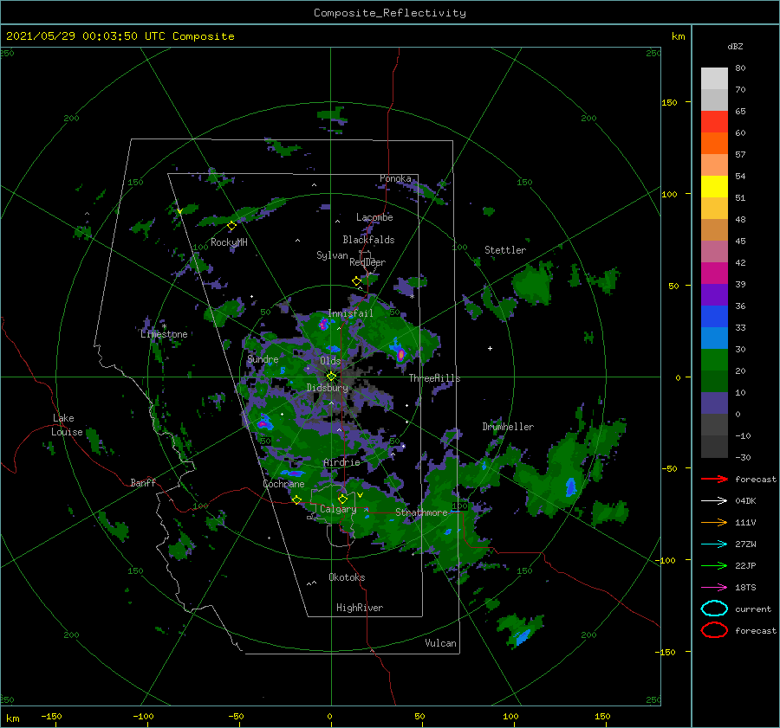Screen dimensions: 780x728
Task: Click the 'Drumheller' city label
Action: click(508, 427)
